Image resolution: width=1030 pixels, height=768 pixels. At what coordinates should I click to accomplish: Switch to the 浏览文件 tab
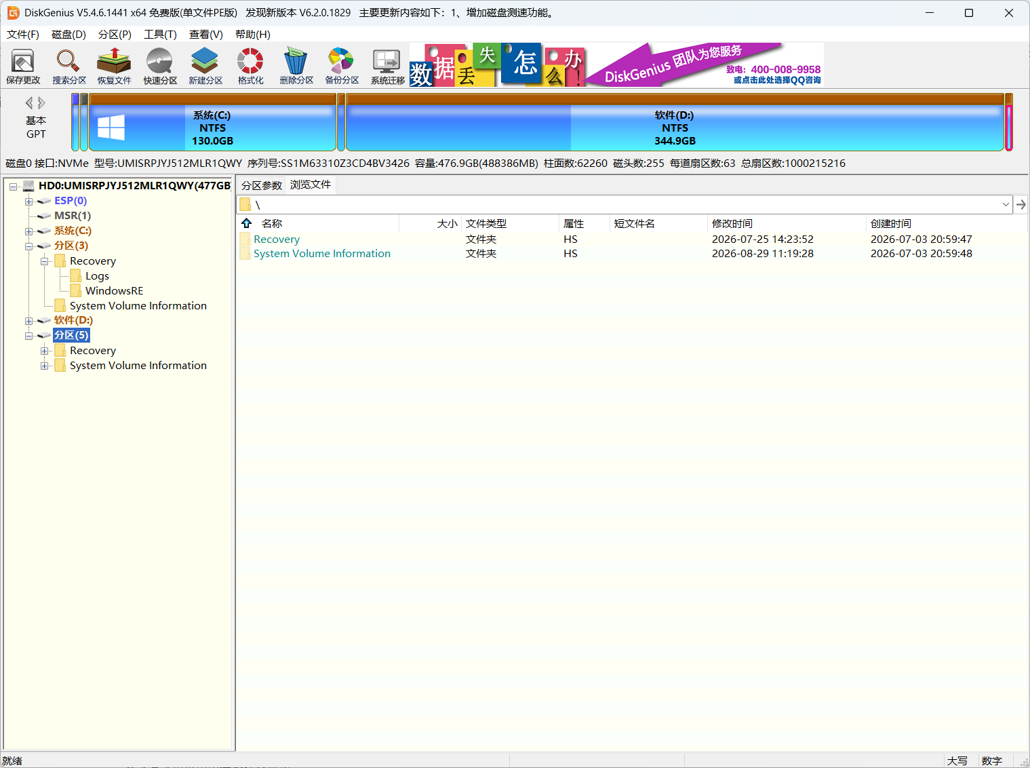point(311,185)
